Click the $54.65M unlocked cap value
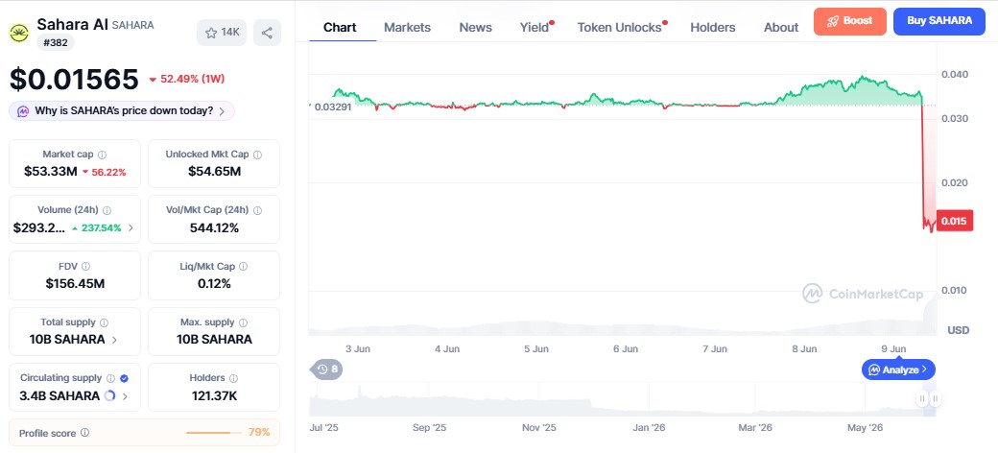This screenshot has height=453, width=998. [x=215, y=172]
